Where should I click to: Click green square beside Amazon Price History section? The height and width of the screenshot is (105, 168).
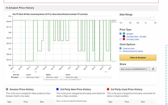pos(7,89)
